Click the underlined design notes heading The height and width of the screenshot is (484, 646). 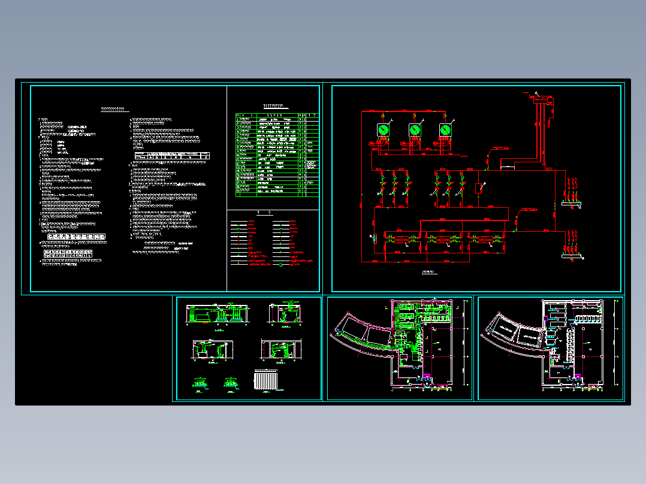click(x=115, y=109)
